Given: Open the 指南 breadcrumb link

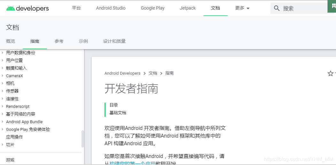Looking at the screenshot, I should (x=169, y=73).
